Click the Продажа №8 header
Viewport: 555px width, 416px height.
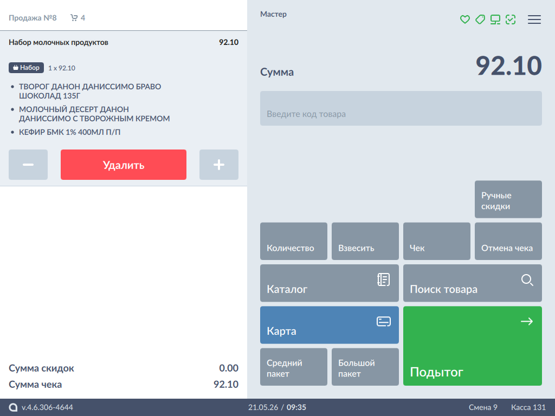pos(33,18)
